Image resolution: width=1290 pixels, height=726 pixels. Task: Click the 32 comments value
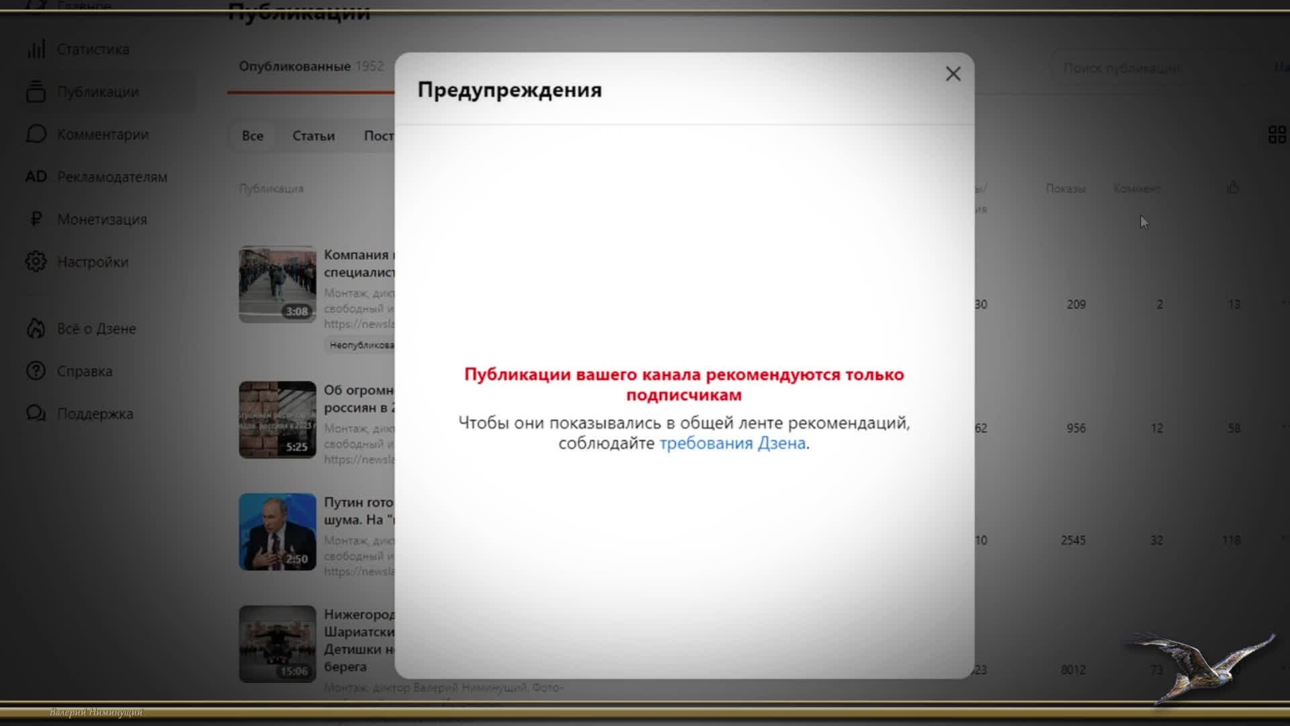[x=1156, y=540]
